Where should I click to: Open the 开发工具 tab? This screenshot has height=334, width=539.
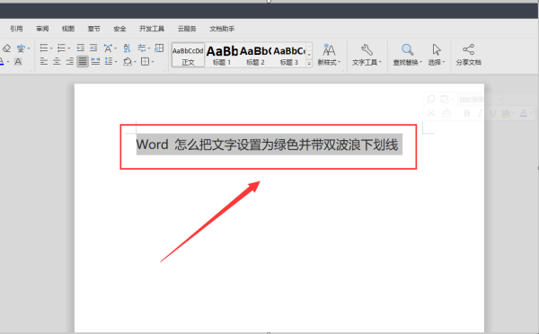(x=152, y=29)
